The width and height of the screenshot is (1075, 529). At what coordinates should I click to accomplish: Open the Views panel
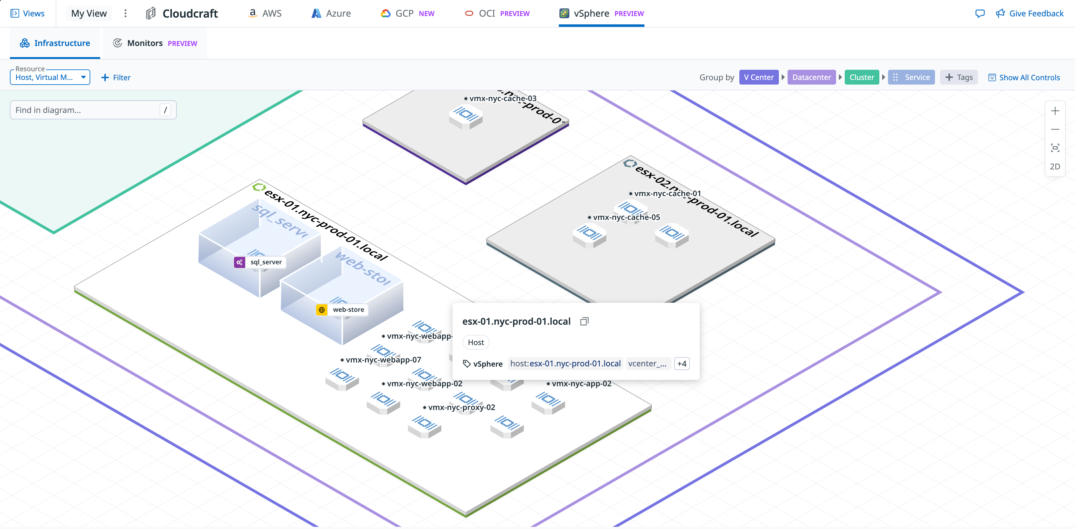28,13
